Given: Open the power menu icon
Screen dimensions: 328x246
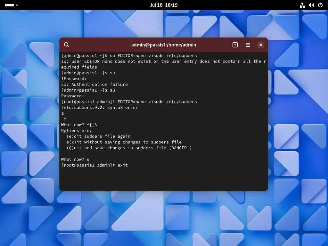Looking at the screenshot, I should [320, 5].
